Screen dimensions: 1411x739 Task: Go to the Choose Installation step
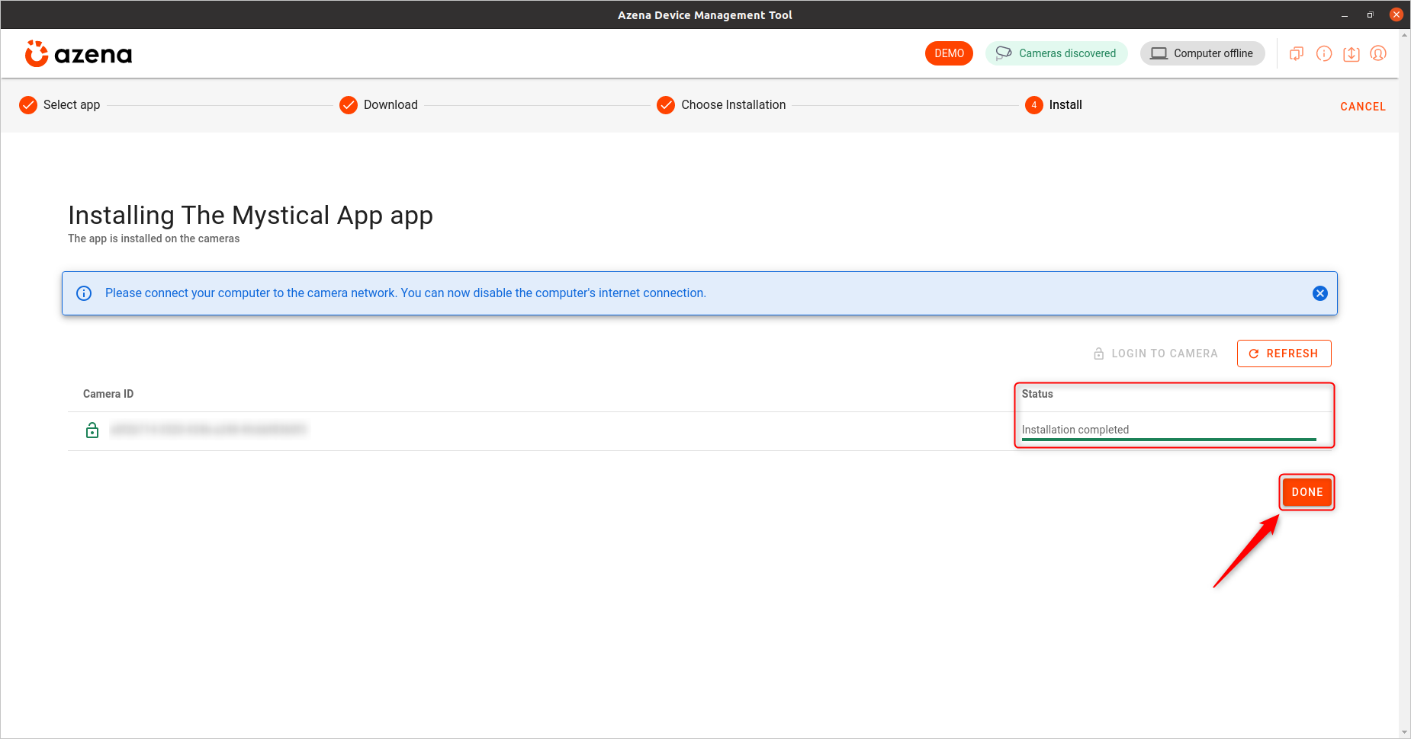[x=722, y=105]
